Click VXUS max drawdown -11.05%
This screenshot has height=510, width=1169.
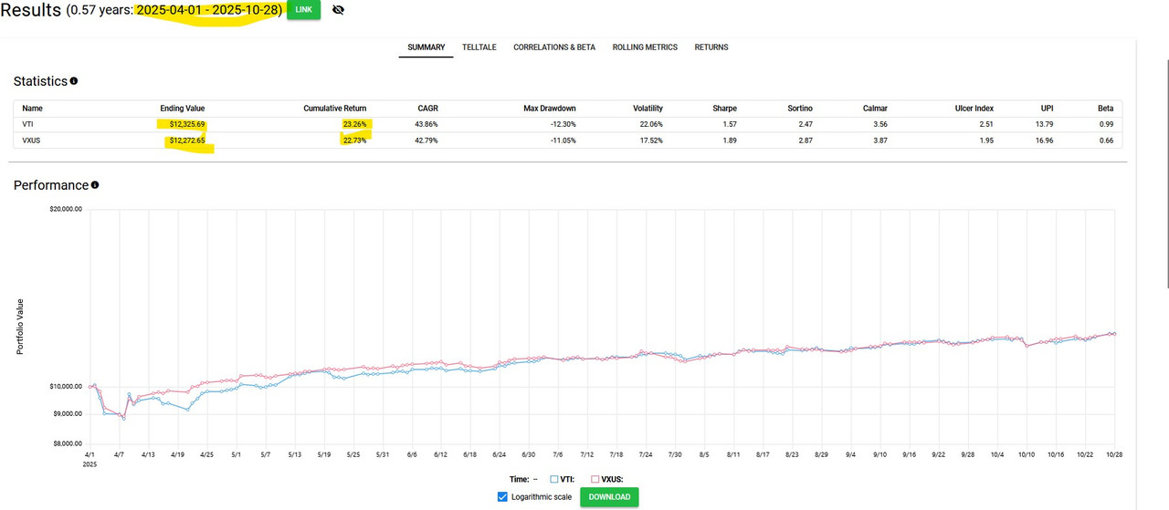point(563,141)
